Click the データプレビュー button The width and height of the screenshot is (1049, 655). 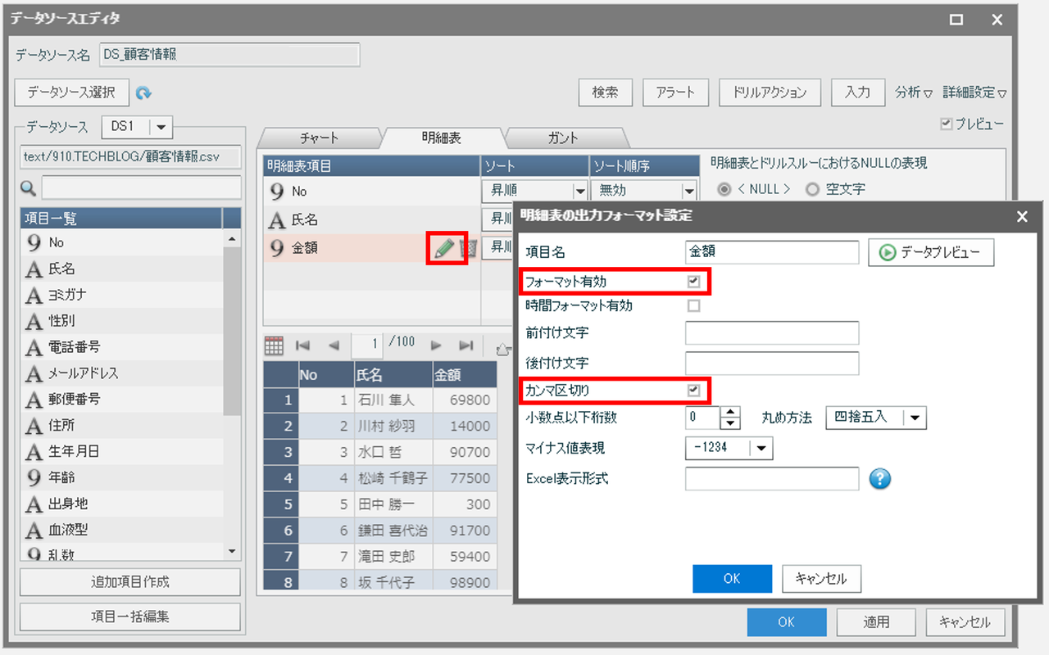[x=931, y=253]
